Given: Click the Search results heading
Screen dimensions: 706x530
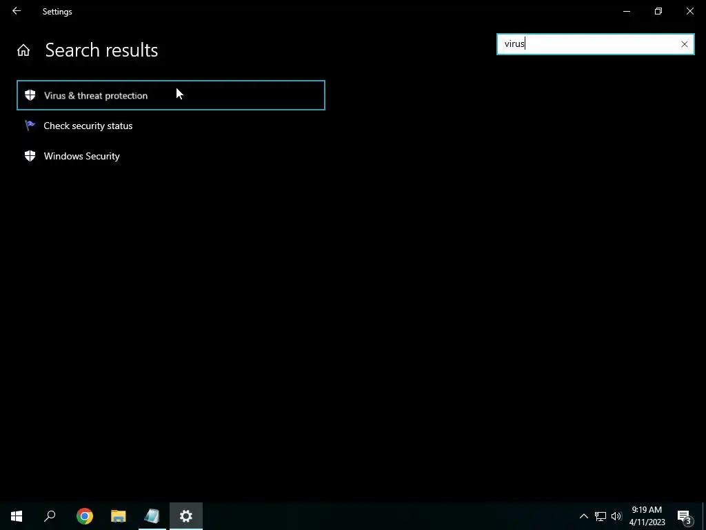Looking at the screenshot, I should (x=102, y=50).
